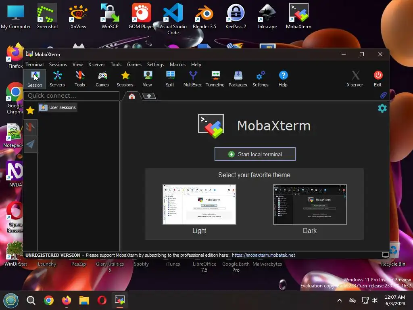Open the XnView desktop shortcut

78,16
